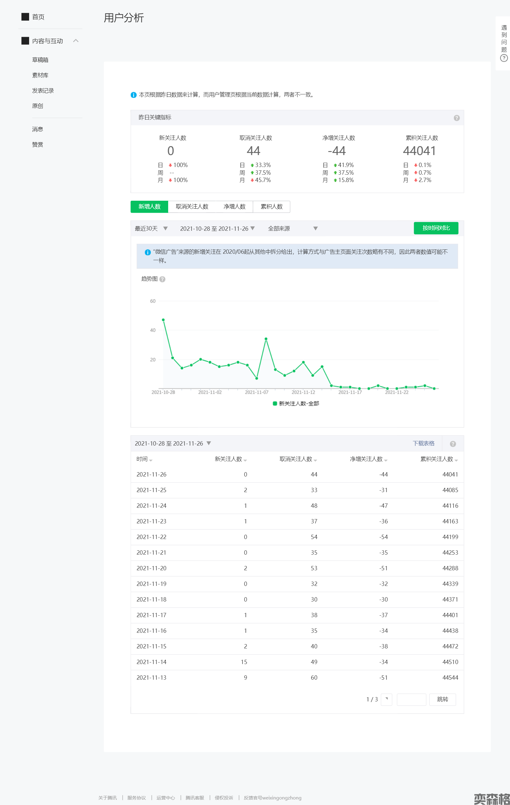Switch to 取消关注人数 tab
Screen dimensions: 510x805
[x=192, y=207]
